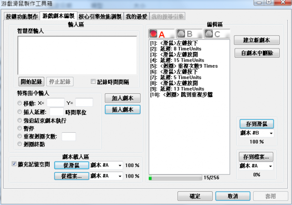Switch to 游戲劇本編製 tab
Screen dimensions: 292x205
pyautogui.click(x=58, y=16)
